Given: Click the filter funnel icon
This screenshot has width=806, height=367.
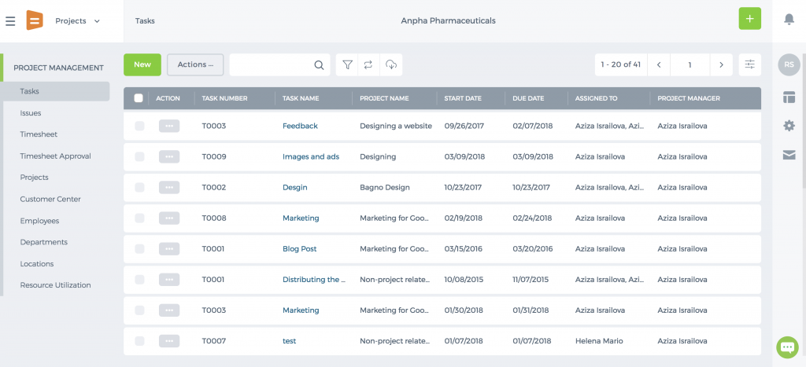Looking at the screenshot, I should (x=347, y=64).
